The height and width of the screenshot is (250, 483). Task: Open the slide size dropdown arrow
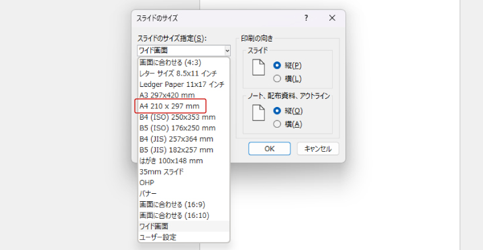click(227, 50)
